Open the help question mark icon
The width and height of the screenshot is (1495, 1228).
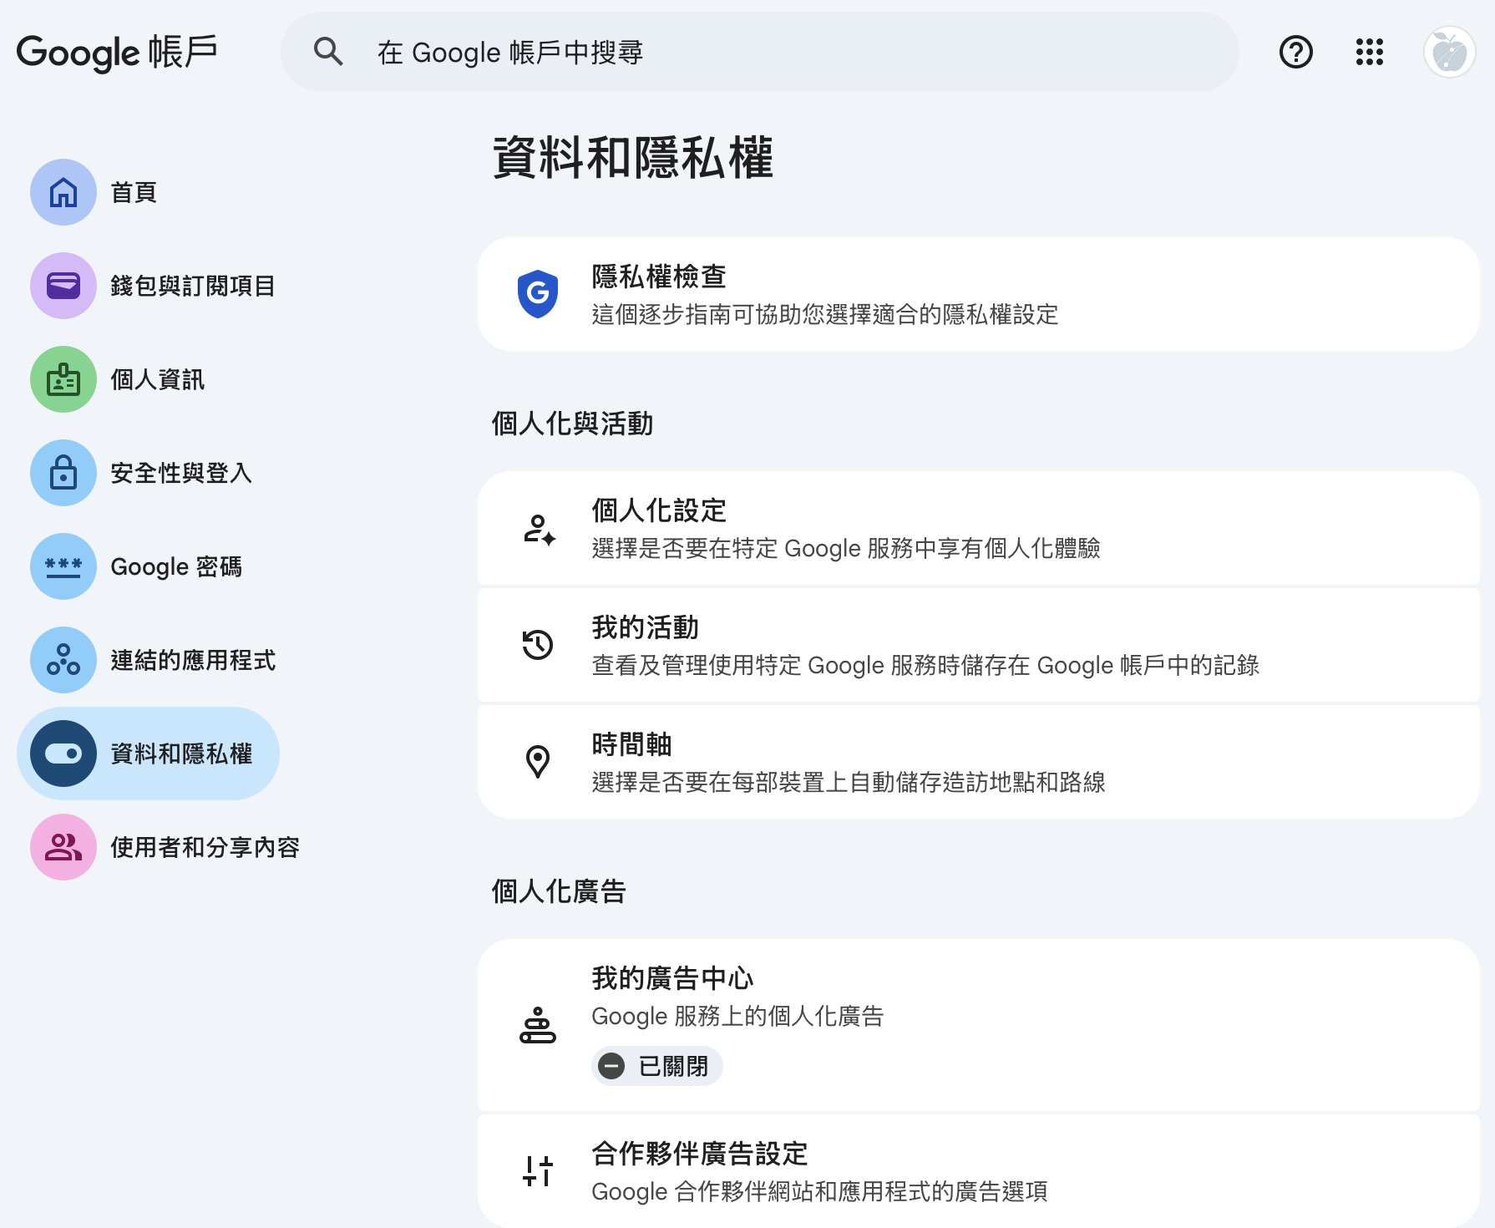1296,52
